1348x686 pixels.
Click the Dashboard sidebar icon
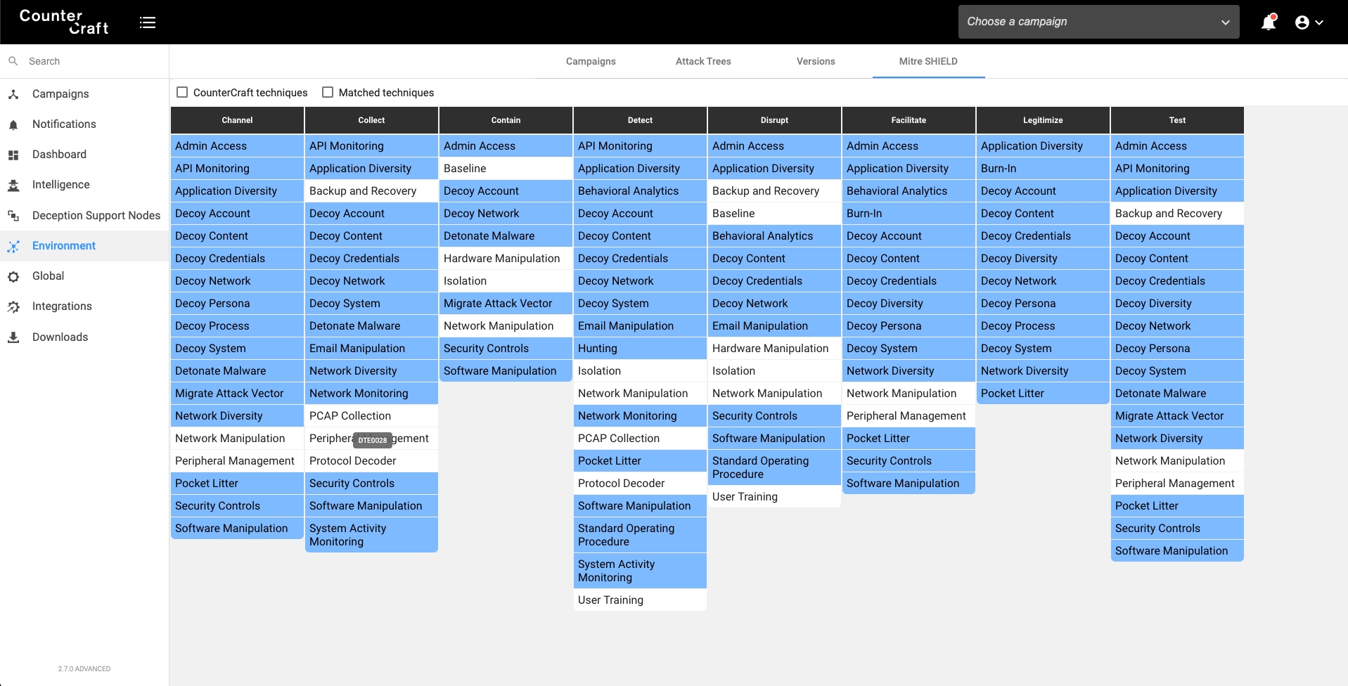(x=13, y=155)
